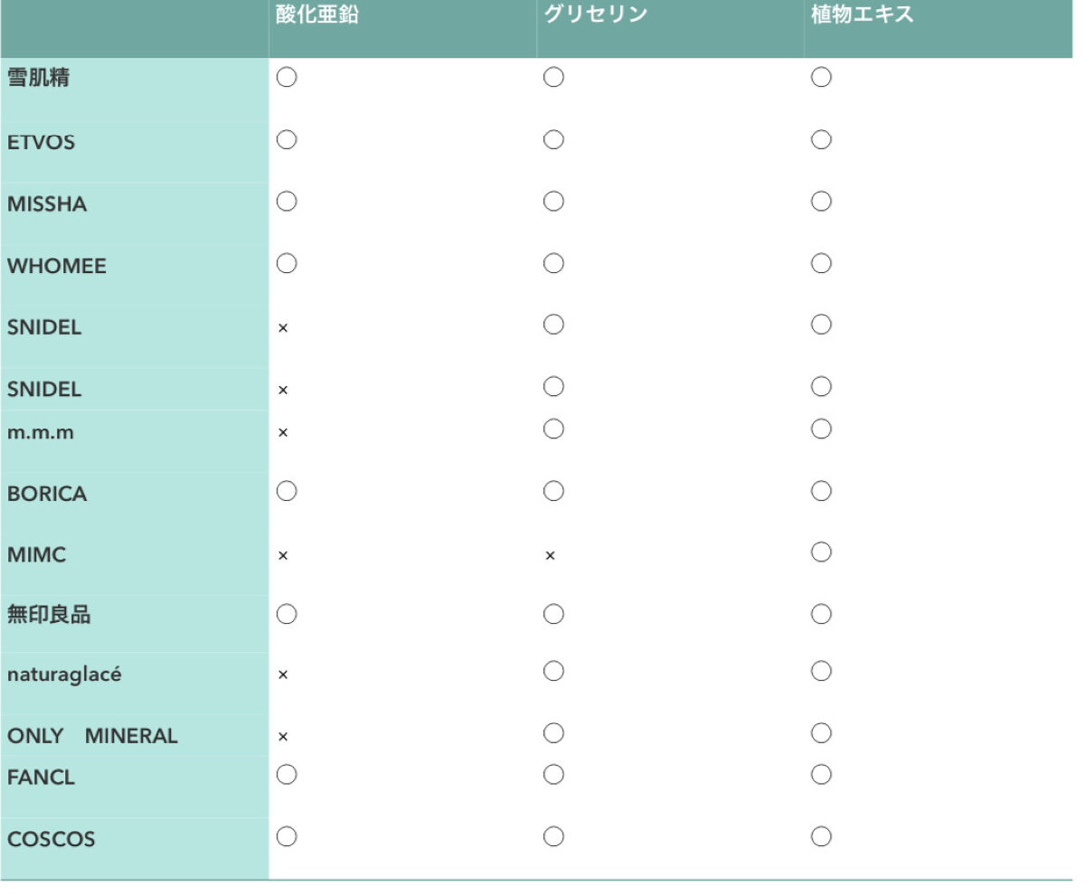Click the 酸化亜鉛 circle in BORICA row
The height and width of the screenshot is (895, 1085).
click(x=287, y=491)
